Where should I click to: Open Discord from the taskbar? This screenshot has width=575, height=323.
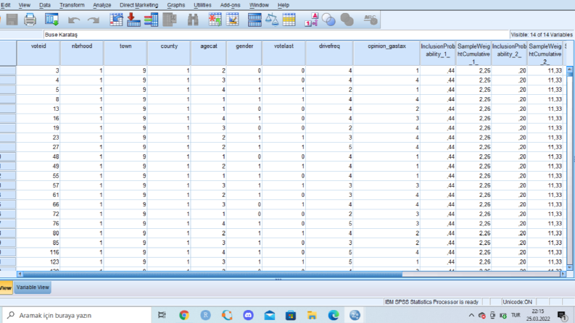coord(248,315)
